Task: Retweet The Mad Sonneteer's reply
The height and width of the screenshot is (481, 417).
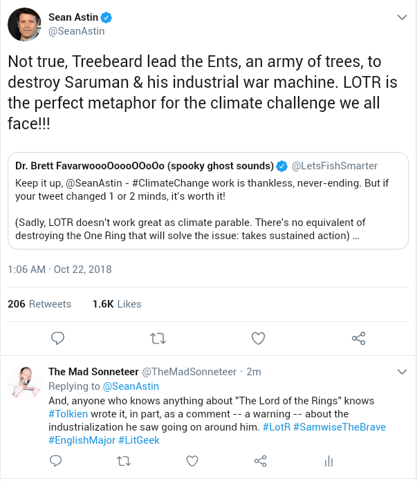Action: point(124,460)
